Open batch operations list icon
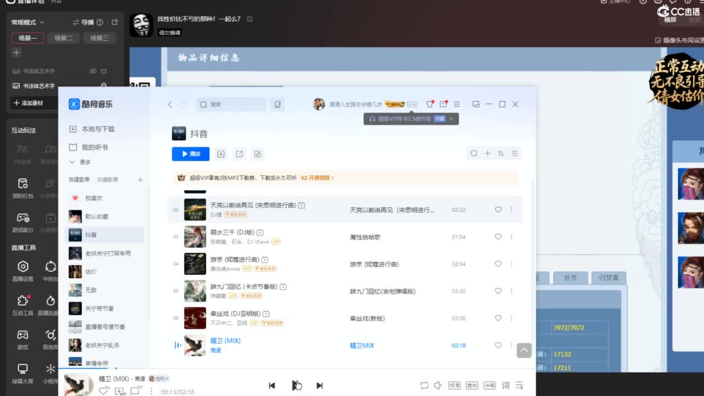The height and width of the screenshot is (396, 704). 514,153
